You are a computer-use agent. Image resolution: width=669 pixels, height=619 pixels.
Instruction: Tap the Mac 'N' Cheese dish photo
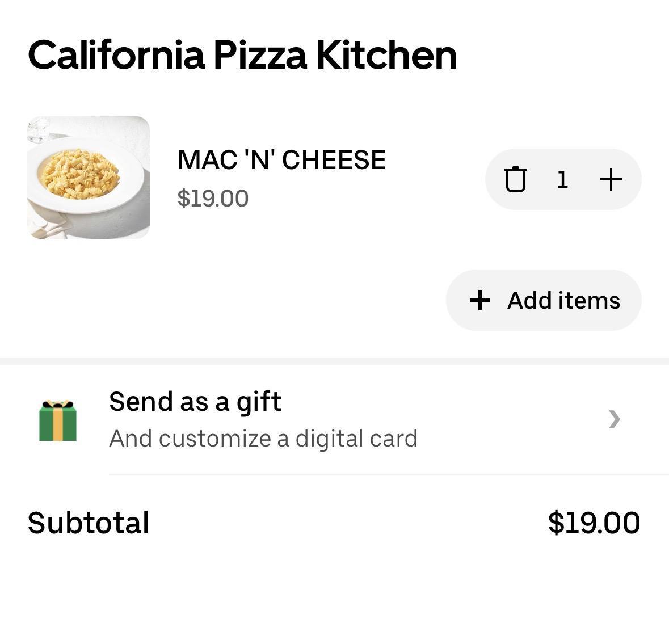coord(89,178)
